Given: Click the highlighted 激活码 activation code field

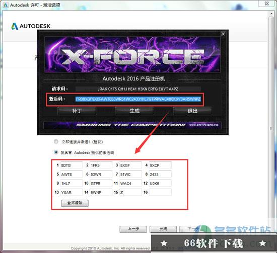Looking at the screenshot, I should point(138,99).
